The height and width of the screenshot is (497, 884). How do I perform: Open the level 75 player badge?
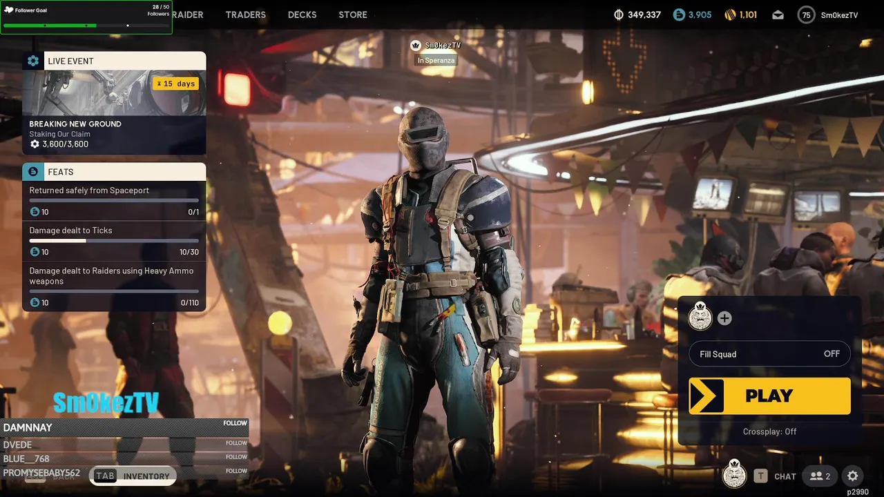[806, 14]
